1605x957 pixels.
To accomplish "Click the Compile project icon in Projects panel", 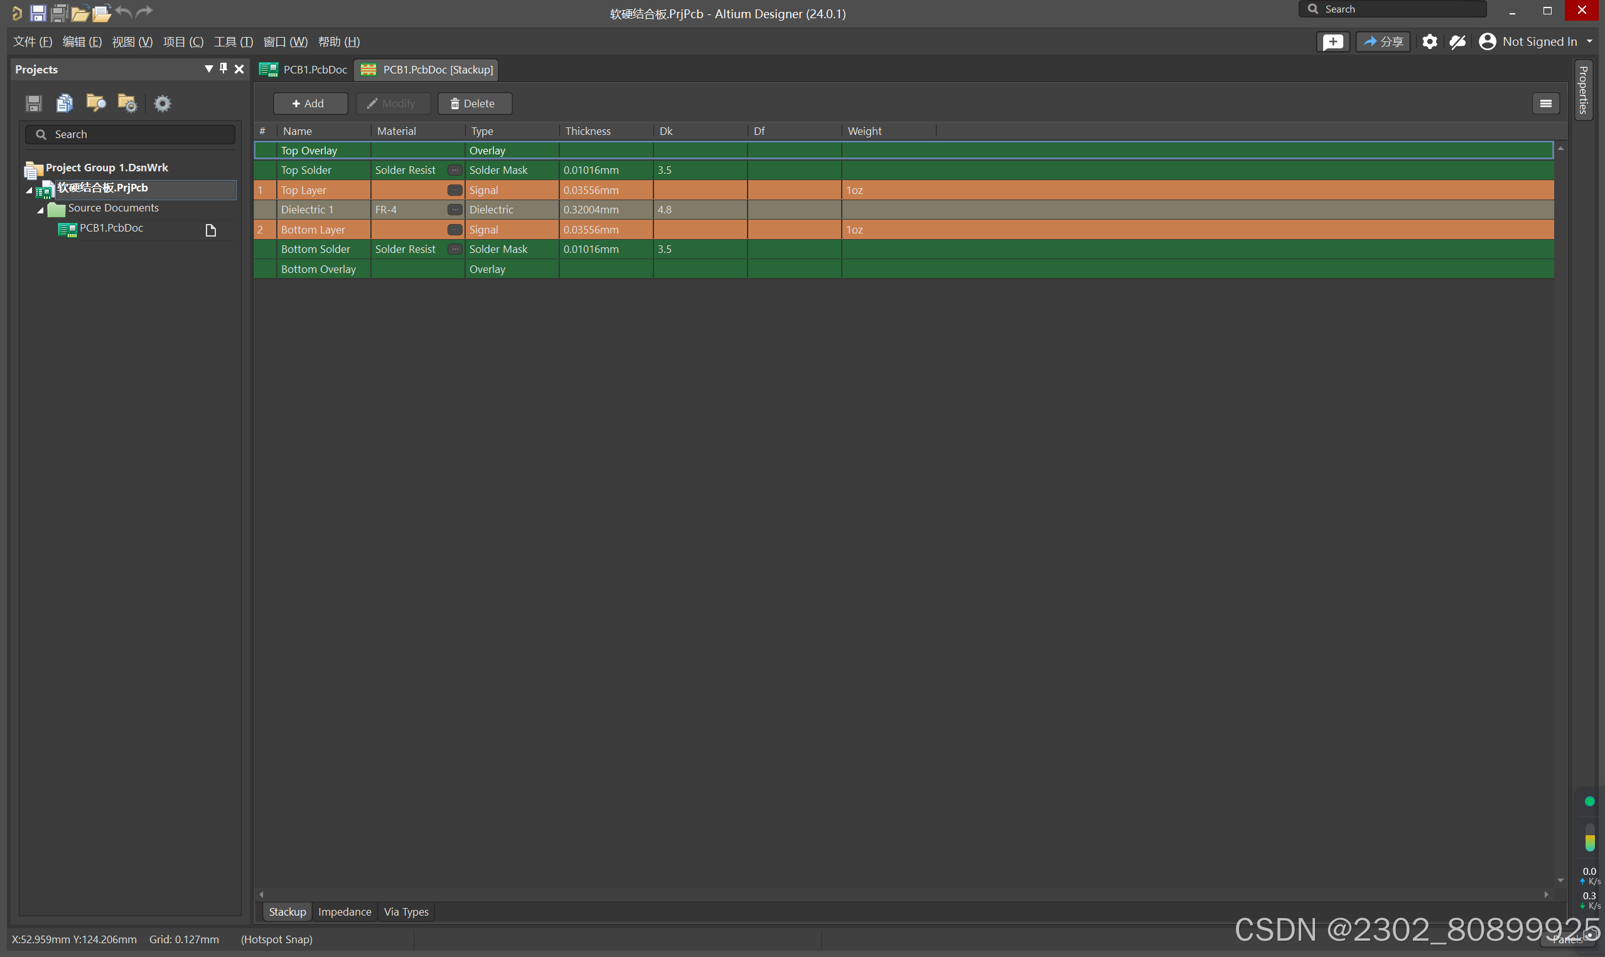I will 65,103.
